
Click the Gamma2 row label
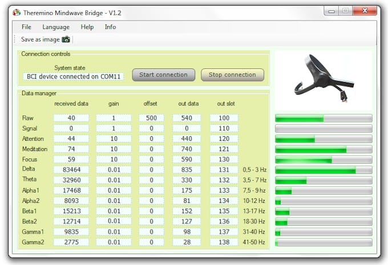(33, 242)
